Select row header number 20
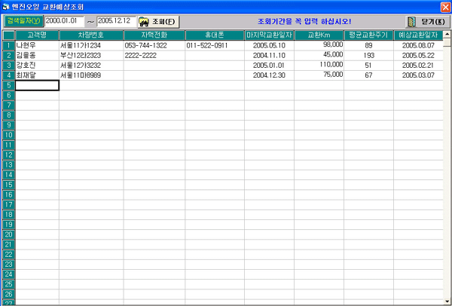Viewport: 452px width, 306px height. pos(8,234)
